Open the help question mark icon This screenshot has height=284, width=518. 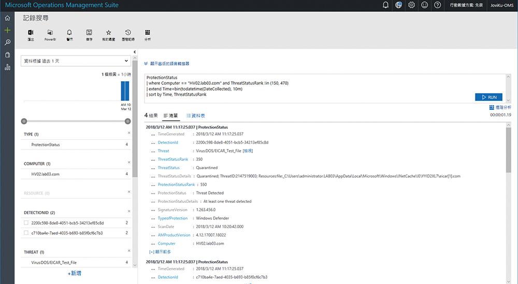click(x=437, y=5)
